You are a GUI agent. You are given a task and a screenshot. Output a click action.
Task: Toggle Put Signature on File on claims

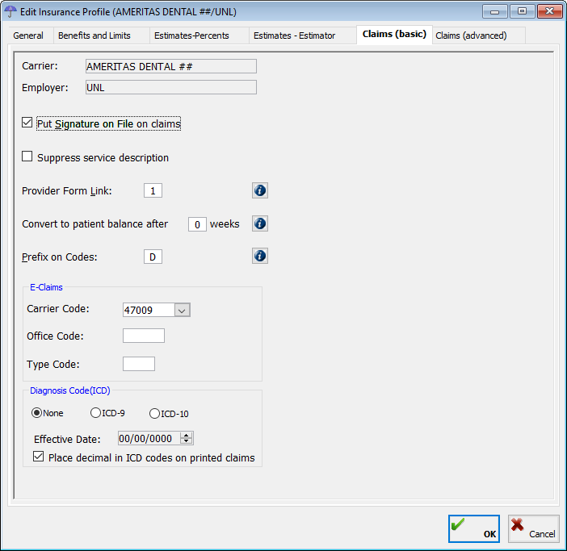tap(27, 123)
